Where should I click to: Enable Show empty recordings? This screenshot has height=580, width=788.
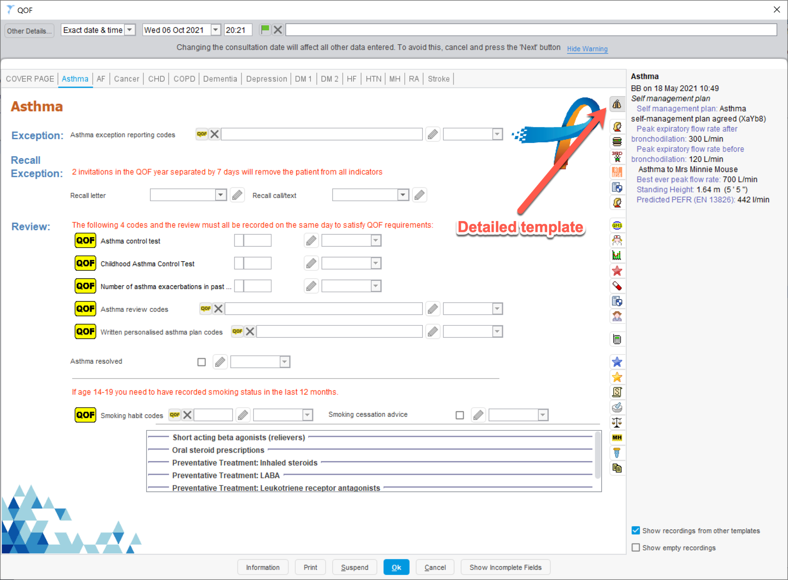(636, 547)
